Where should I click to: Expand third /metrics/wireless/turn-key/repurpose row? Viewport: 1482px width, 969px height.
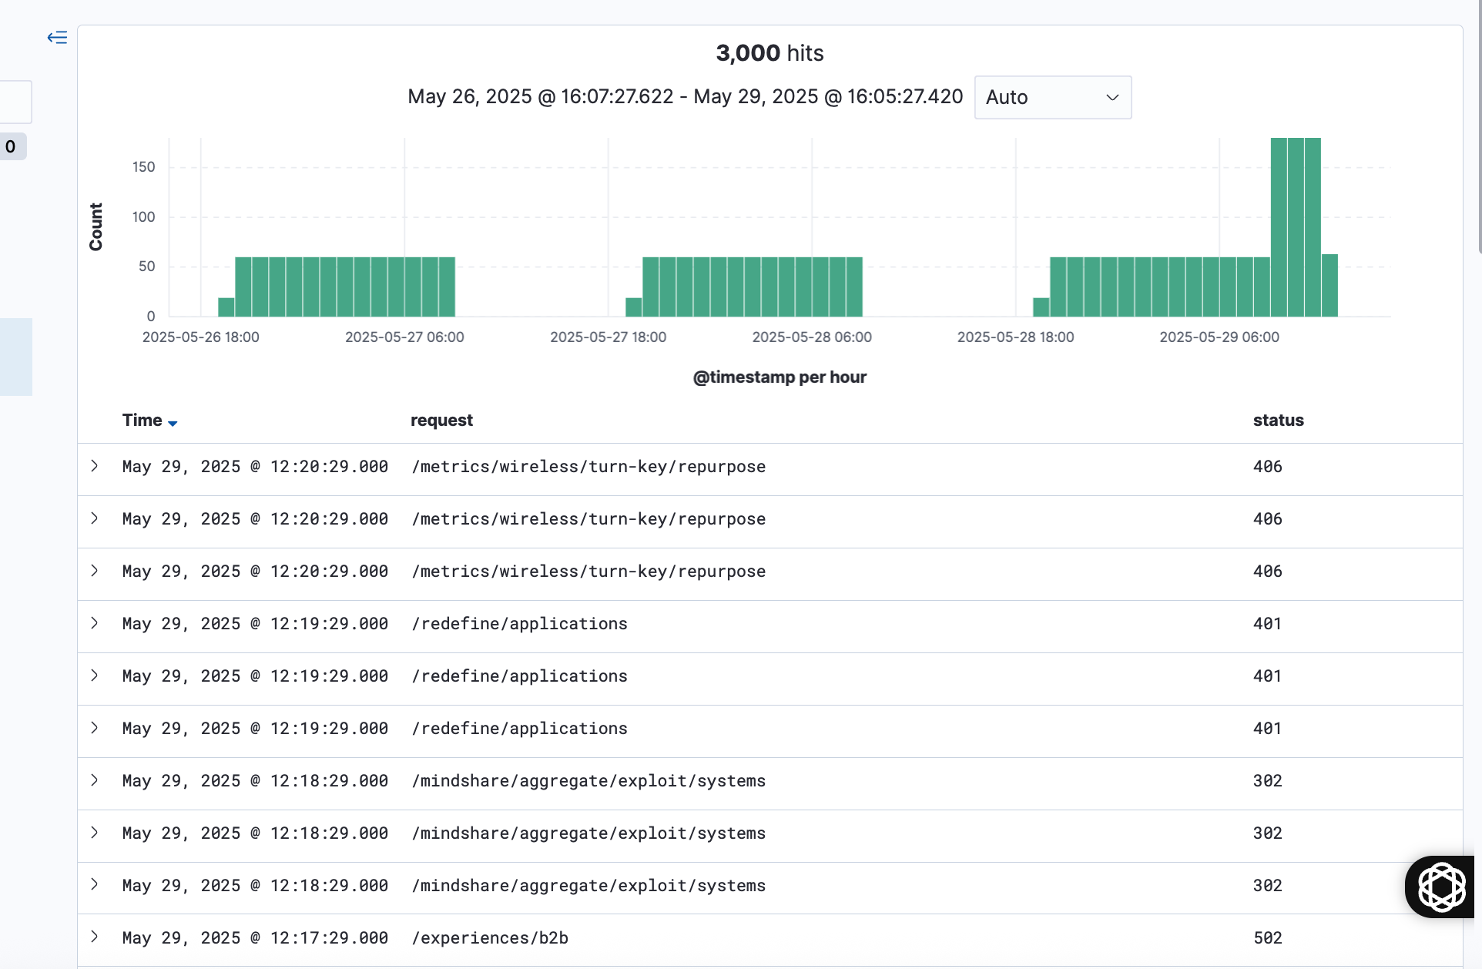click(95, 571)
